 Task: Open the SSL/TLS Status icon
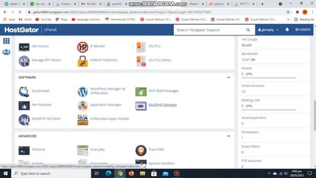pos(141,61)
